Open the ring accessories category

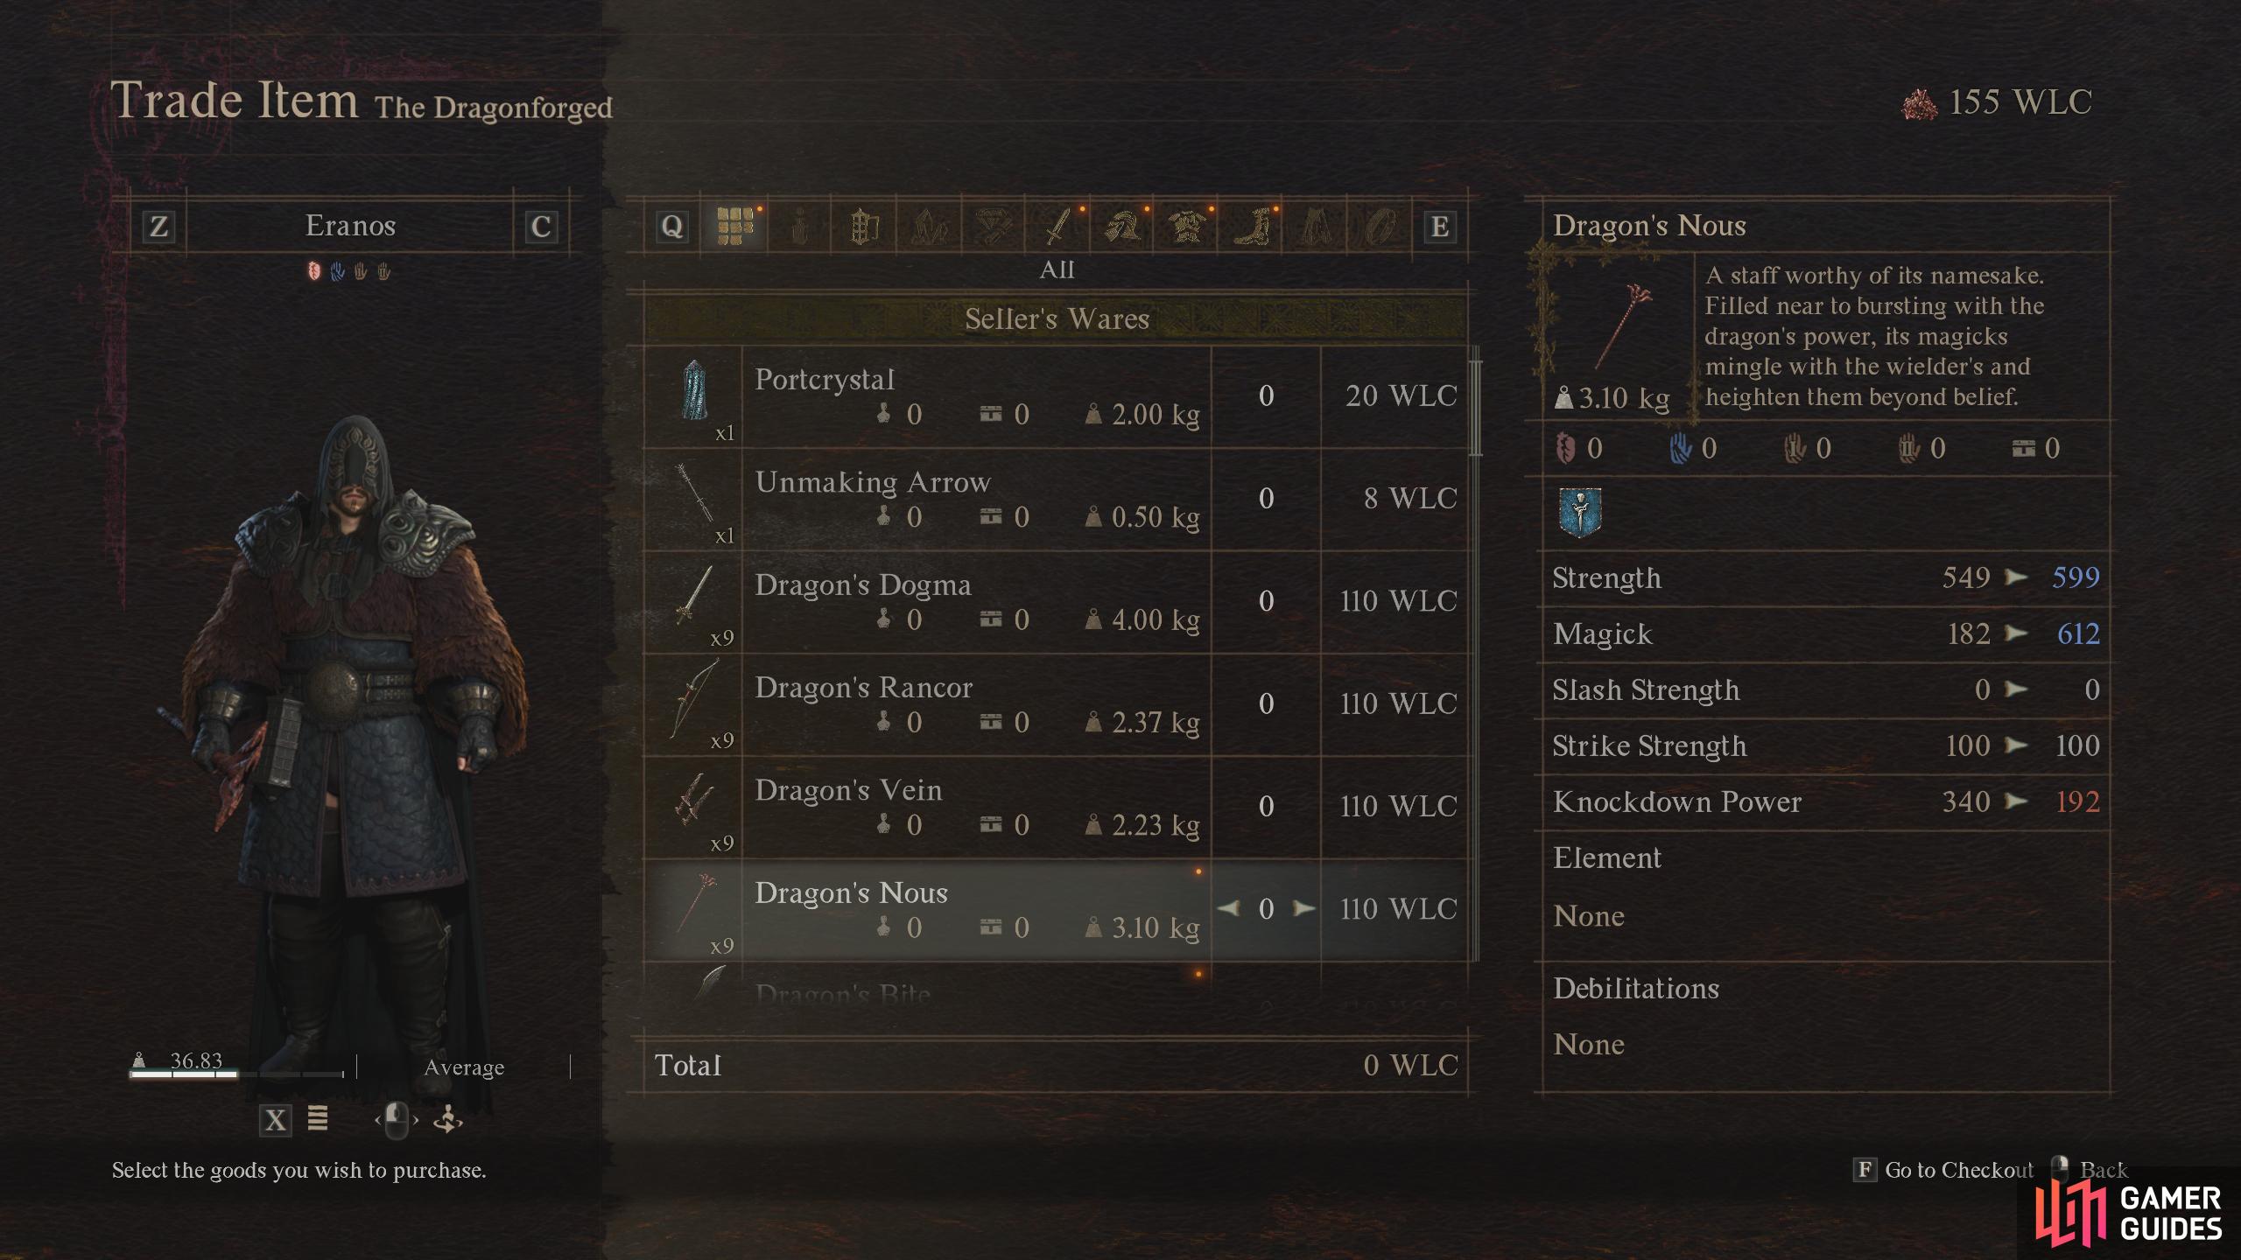[1380, 227]
